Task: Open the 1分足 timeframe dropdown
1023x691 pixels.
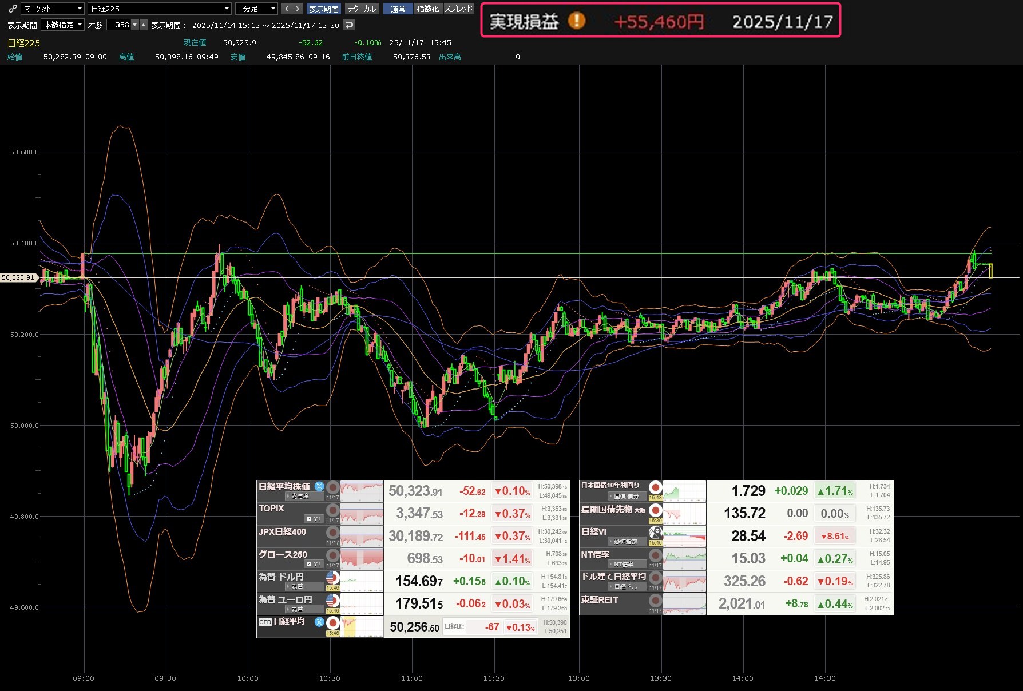Action: click(x=256, y=9)
